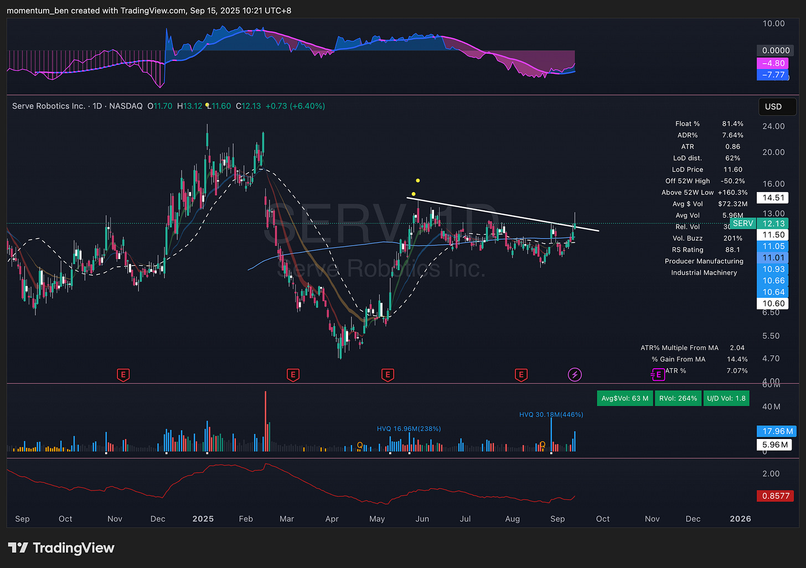Click the HVQ 16.96M(238%) volume label
This screenshot has width=806, height=568.
(409, 428)
